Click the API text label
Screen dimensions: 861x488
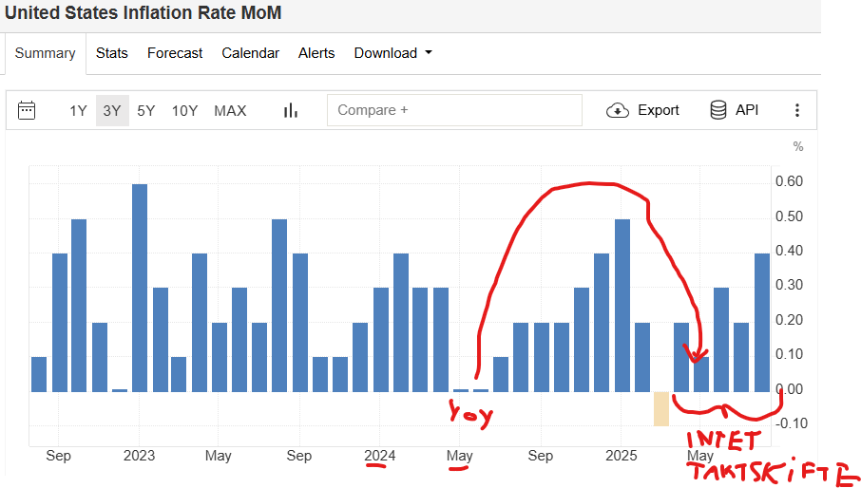(747, 110)
